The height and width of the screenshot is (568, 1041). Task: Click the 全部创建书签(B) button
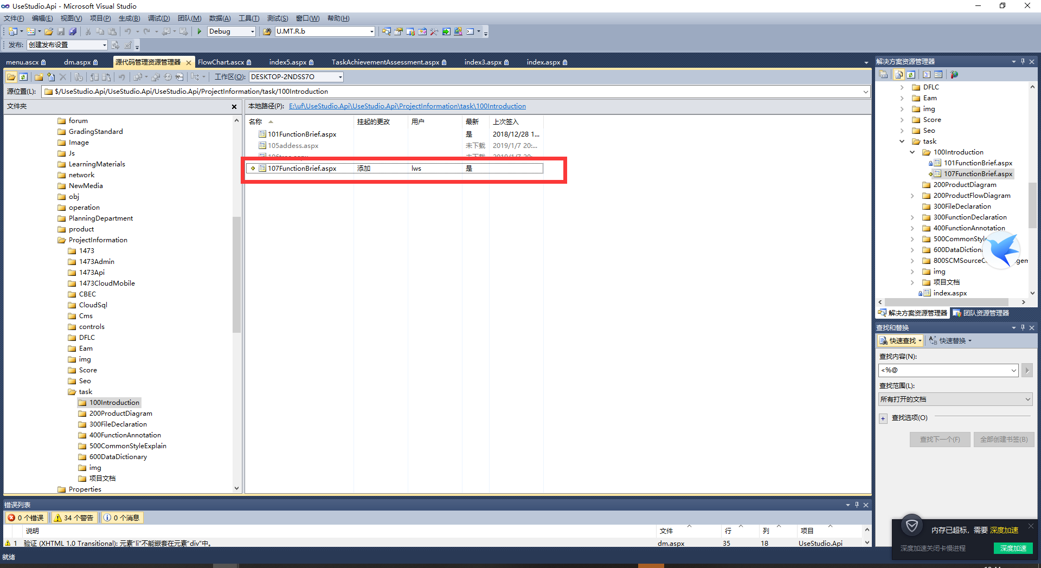(x=1004, y=440)
